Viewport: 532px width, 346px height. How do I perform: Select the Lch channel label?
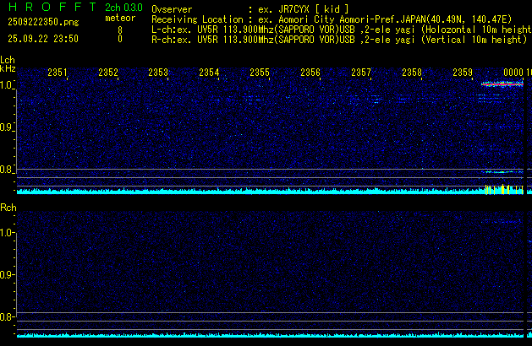[x=8, y=61]
